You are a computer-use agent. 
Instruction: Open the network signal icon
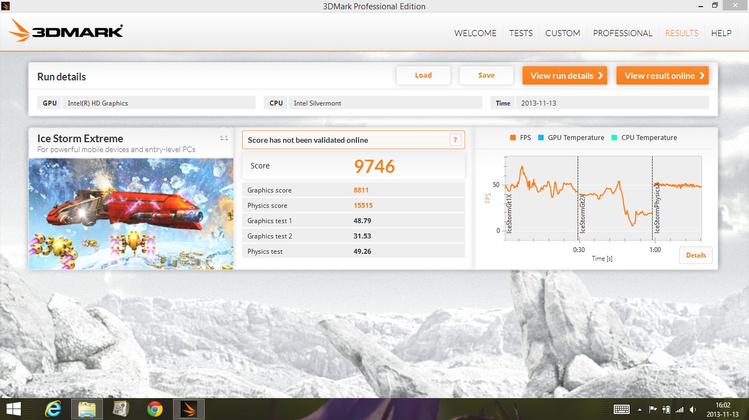click(x=679, y=409)
